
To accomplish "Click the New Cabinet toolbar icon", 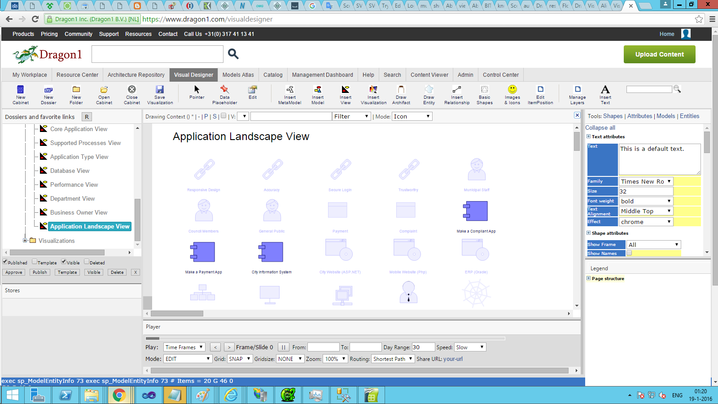I will [21, 90].
